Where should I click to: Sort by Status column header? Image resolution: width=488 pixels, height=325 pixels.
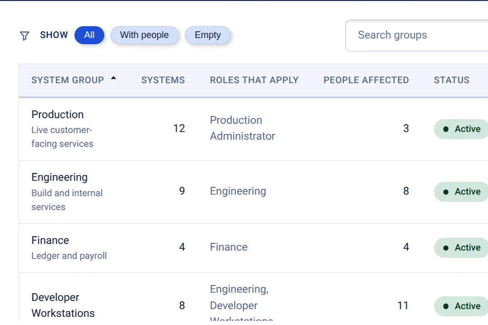pos(451,80)
